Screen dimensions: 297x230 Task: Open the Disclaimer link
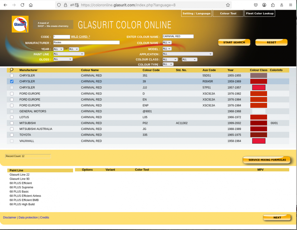10,218
